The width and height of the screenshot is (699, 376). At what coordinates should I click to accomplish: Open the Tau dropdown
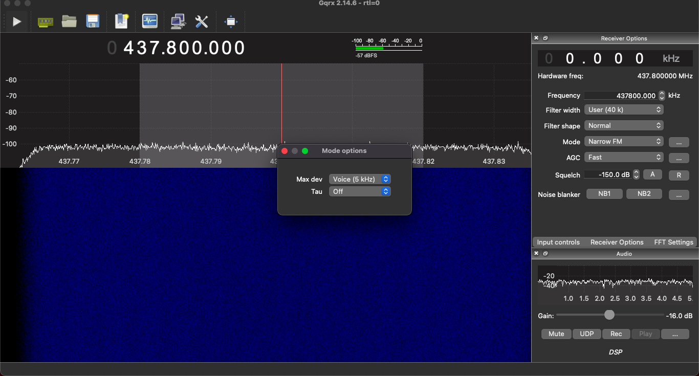coord(360,191)
